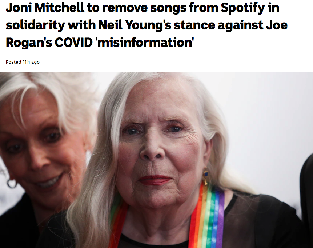Screen dimensions: 313x248
Task: Click the red lips of the center woman
Action: [x=155, y=180]
